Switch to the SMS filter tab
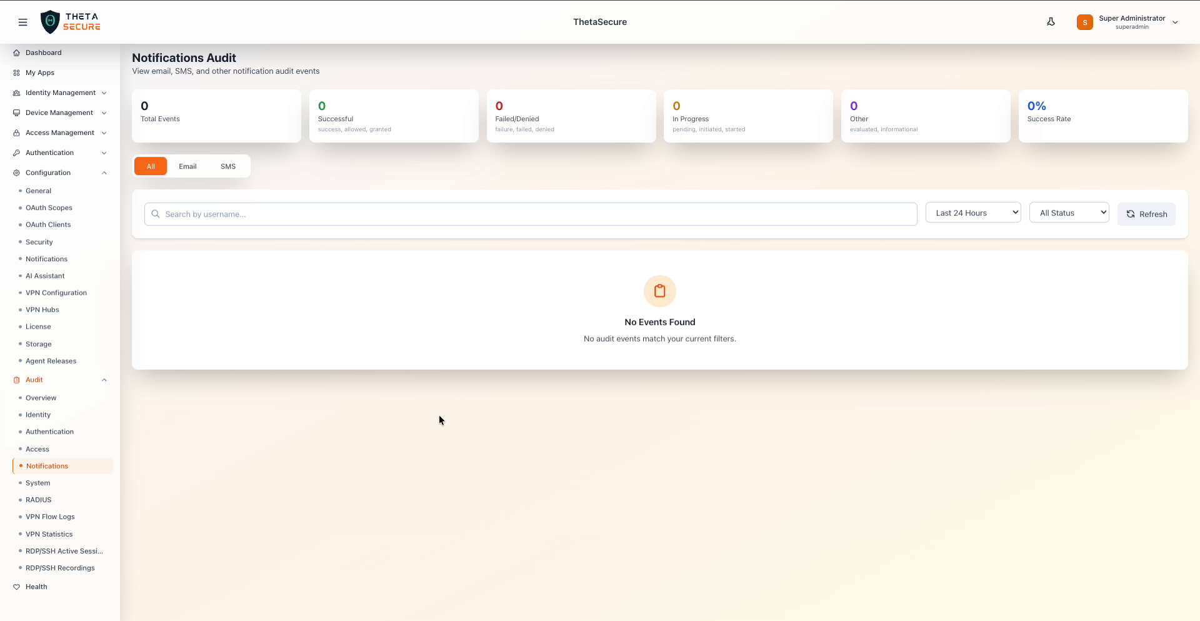The image size is (1200, 621). pyautogui.click(x=227, y=166)
